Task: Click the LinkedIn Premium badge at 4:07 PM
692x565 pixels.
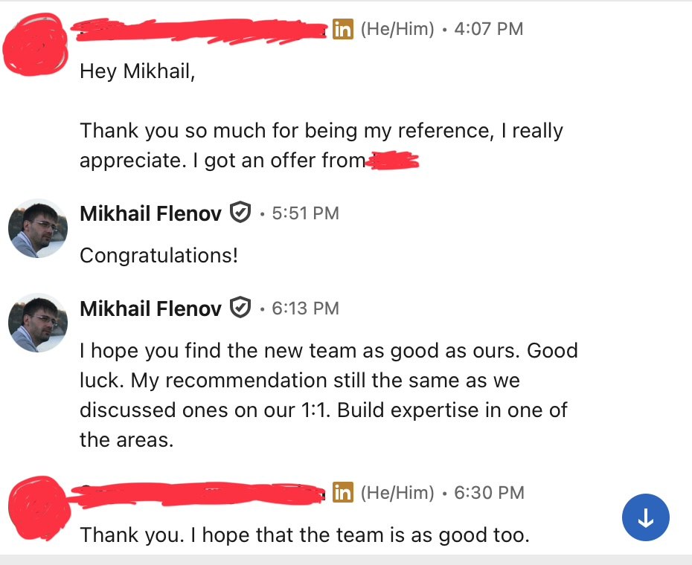Action: (343, 29)
